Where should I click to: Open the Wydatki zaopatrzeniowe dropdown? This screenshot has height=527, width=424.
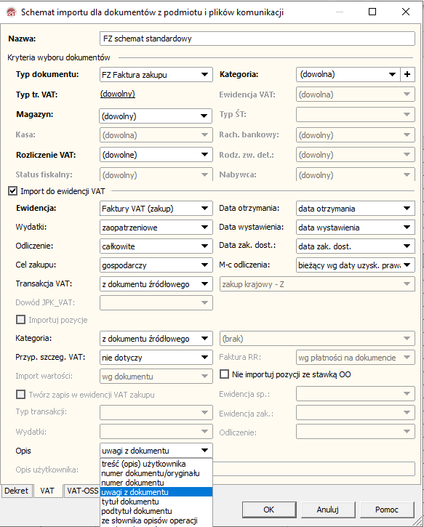(x=156, y=228)
